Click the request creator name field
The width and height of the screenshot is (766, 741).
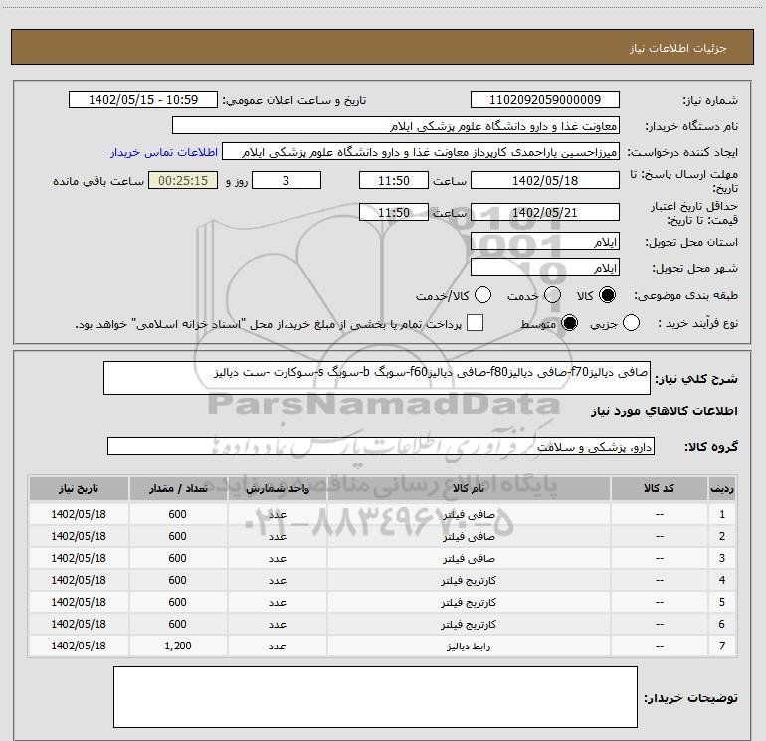pos(421,152)
